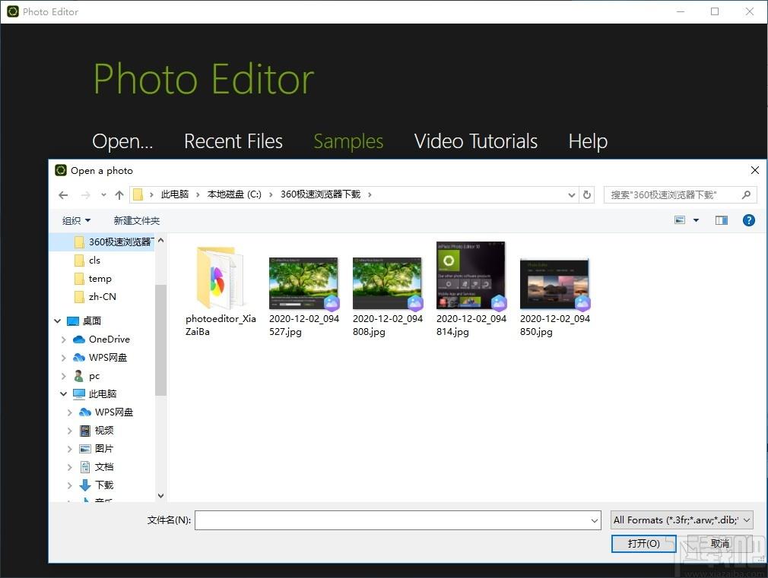Select pc user folder in tree
The height and width of the screenshot is (578, 768).
coord(86,376)
